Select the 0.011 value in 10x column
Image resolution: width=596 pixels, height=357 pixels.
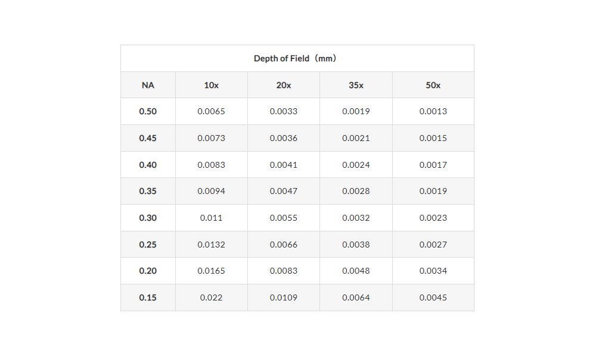212,218
